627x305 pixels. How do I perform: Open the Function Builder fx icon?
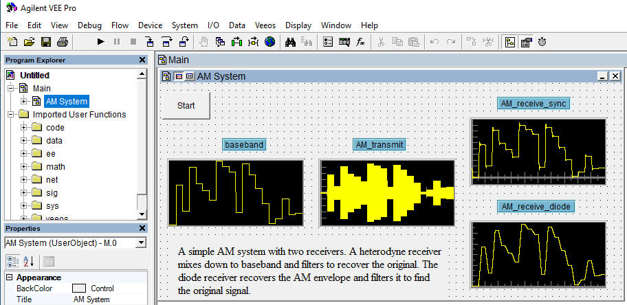point(360,42)
